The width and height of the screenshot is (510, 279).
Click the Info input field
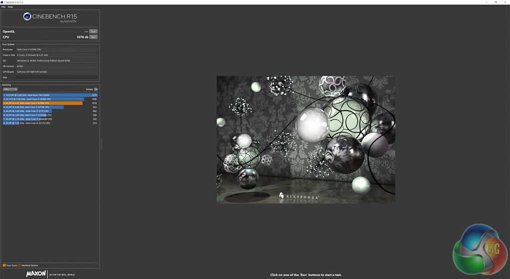click(57, 77)
